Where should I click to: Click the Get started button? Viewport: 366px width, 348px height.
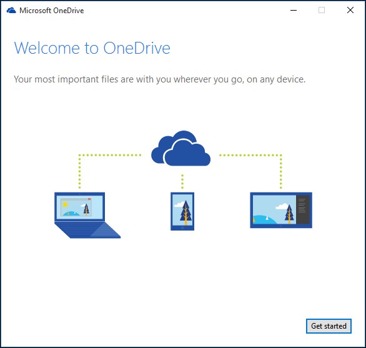pyautogui.click(x=329, y=326)
